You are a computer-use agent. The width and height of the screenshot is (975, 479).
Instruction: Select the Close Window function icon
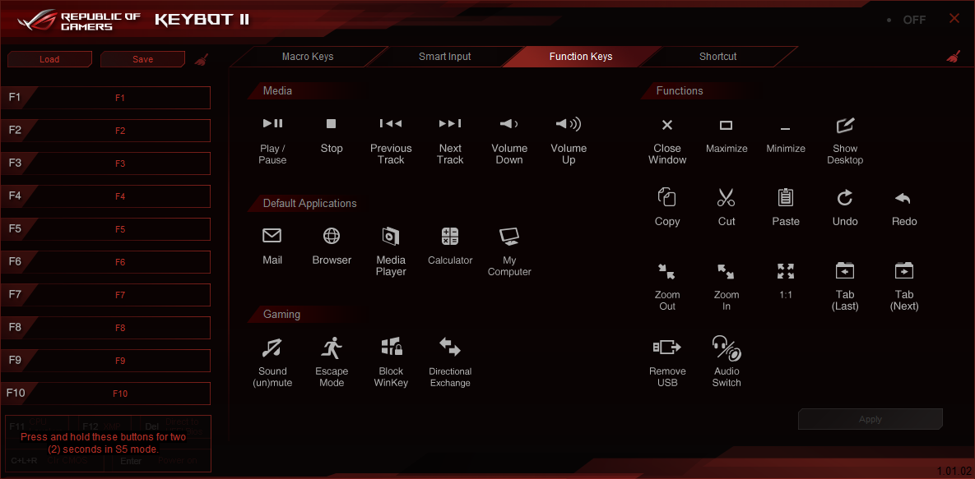667,125
